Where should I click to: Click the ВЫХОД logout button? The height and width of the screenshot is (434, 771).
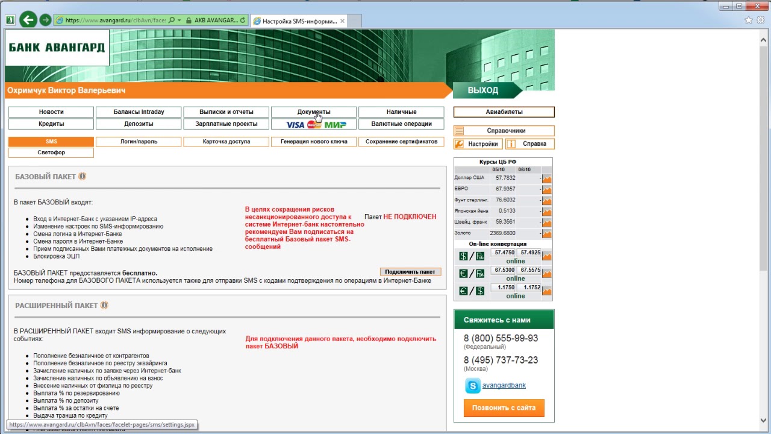tap(487, 90)
